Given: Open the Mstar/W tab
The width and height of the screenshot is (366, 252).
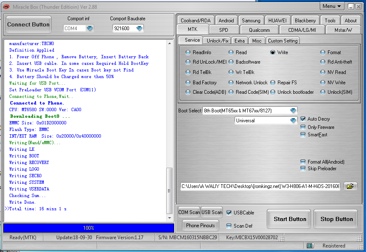Looking at the screenshot, I should [x=343, y=30].
